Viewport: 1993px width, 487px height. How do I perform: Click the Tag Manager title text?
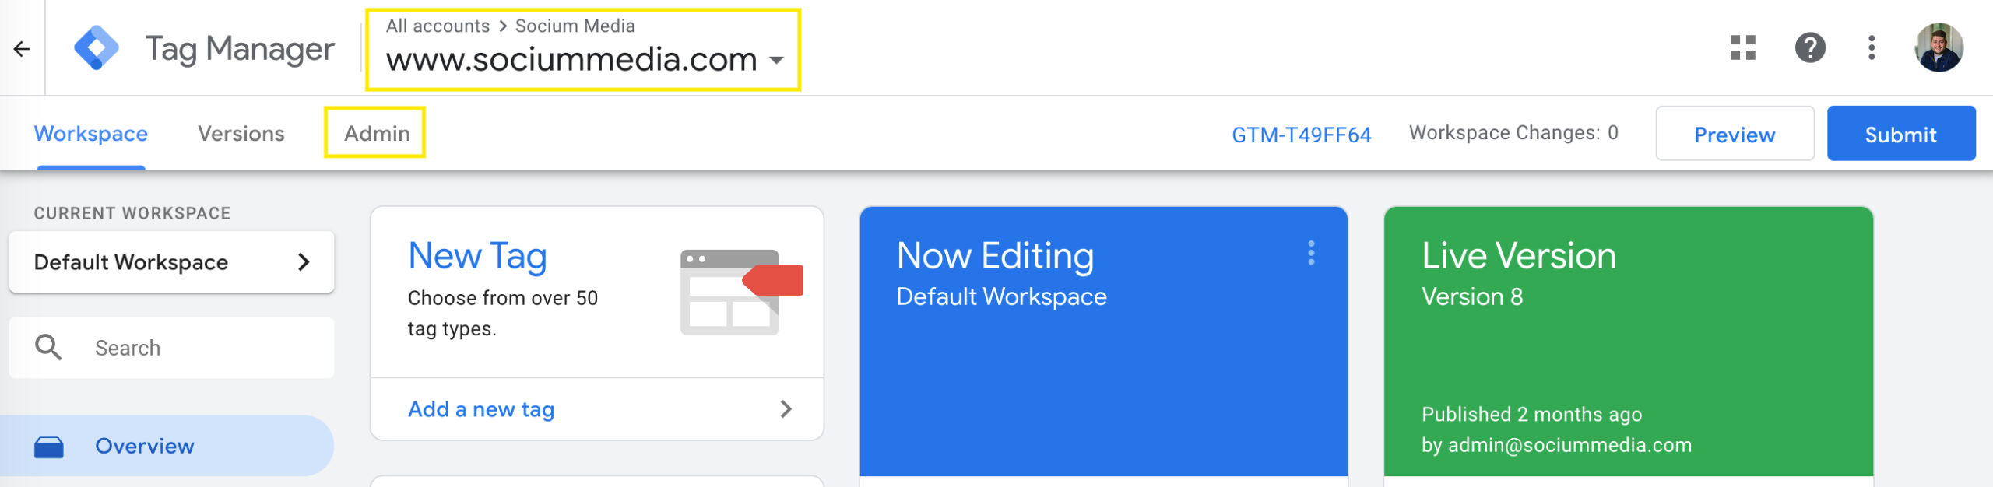240,49
